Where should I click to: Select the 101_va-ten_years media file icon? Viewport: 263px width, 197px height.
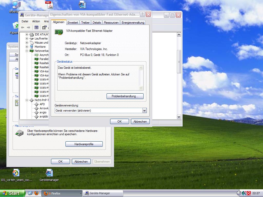(16, 173)
